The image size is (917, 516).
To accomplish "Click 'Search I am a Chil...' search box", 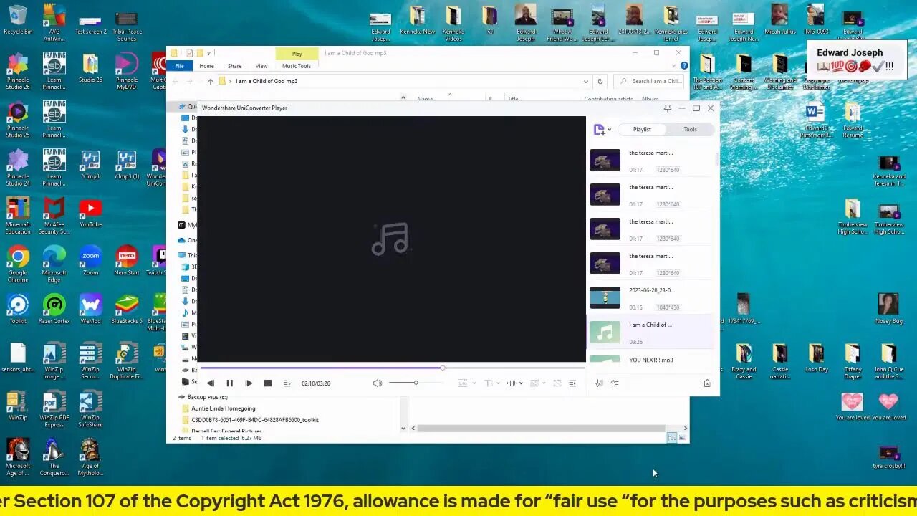I will [650, 81].
